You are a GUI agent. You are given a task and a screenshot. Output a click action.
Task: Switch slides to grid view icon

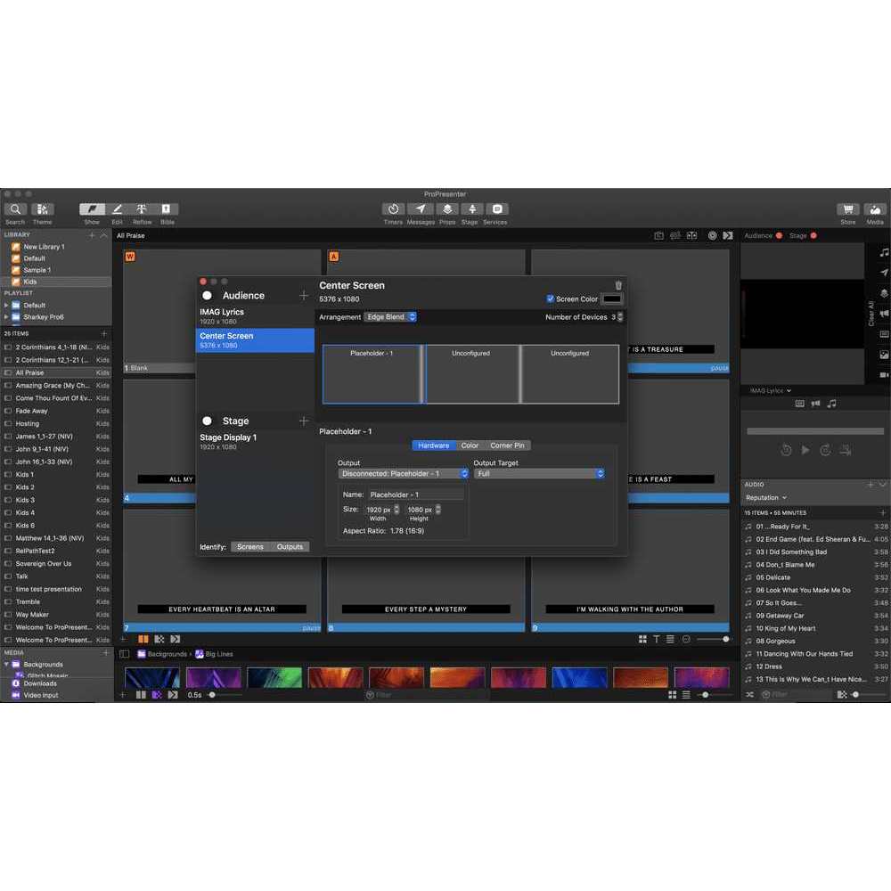click(x=642, y=639)
